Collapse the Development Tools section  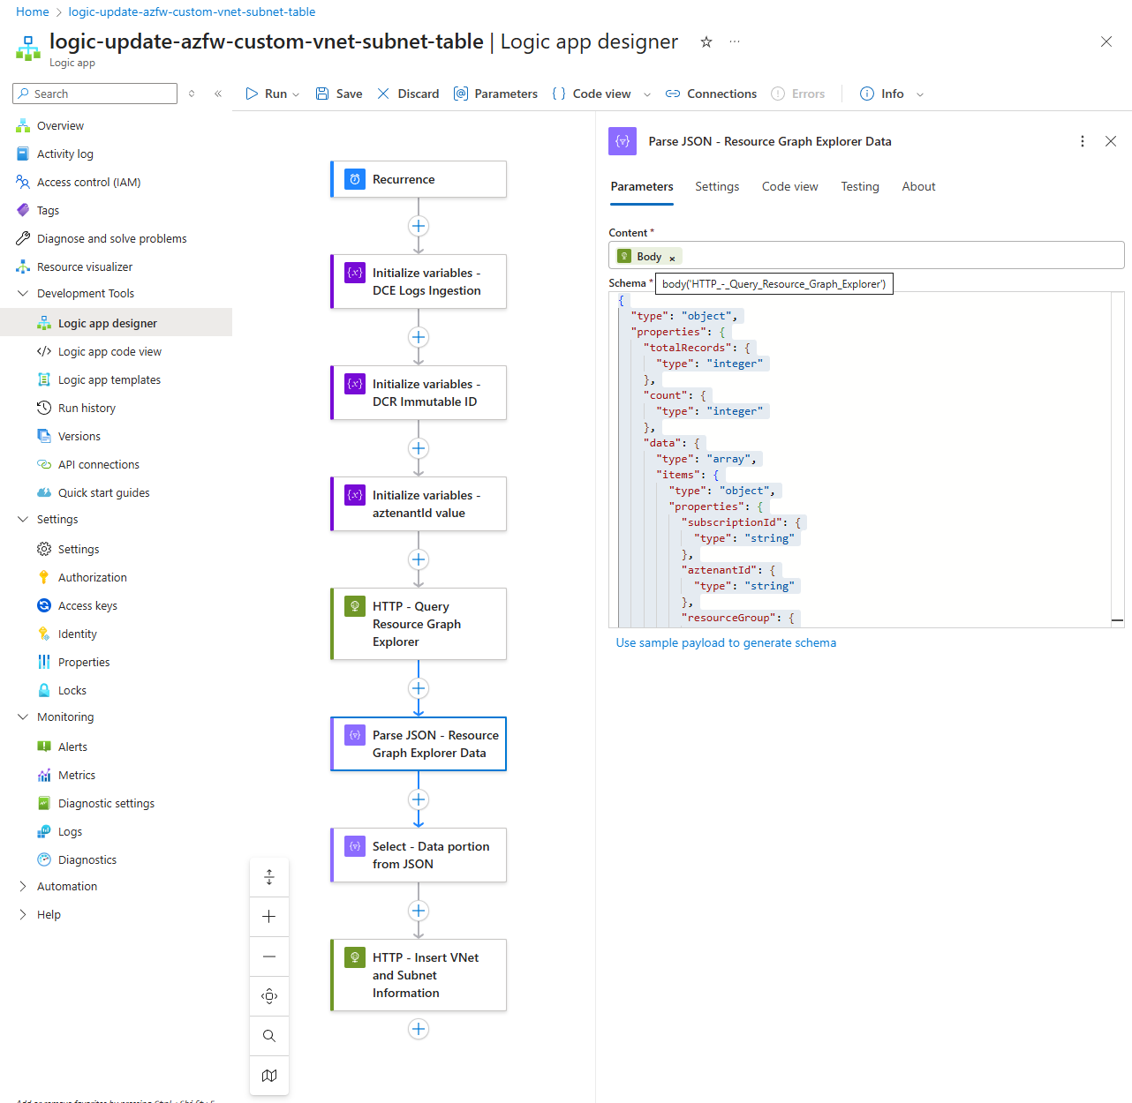pyautogui.click(x=23, y=294)
